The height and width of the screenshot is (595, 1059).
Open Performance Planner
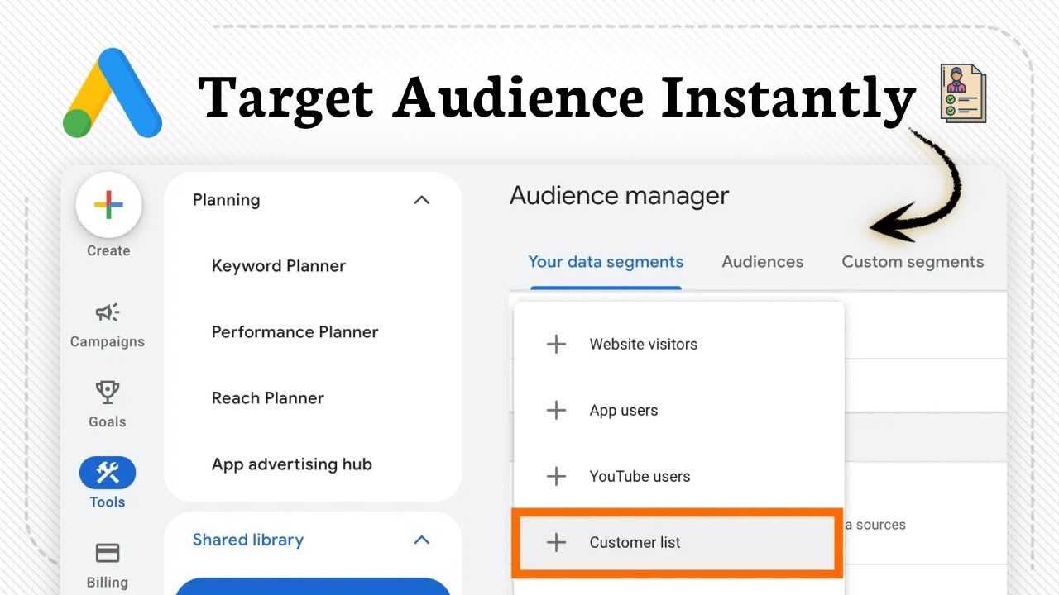click(x=295, y=332)
